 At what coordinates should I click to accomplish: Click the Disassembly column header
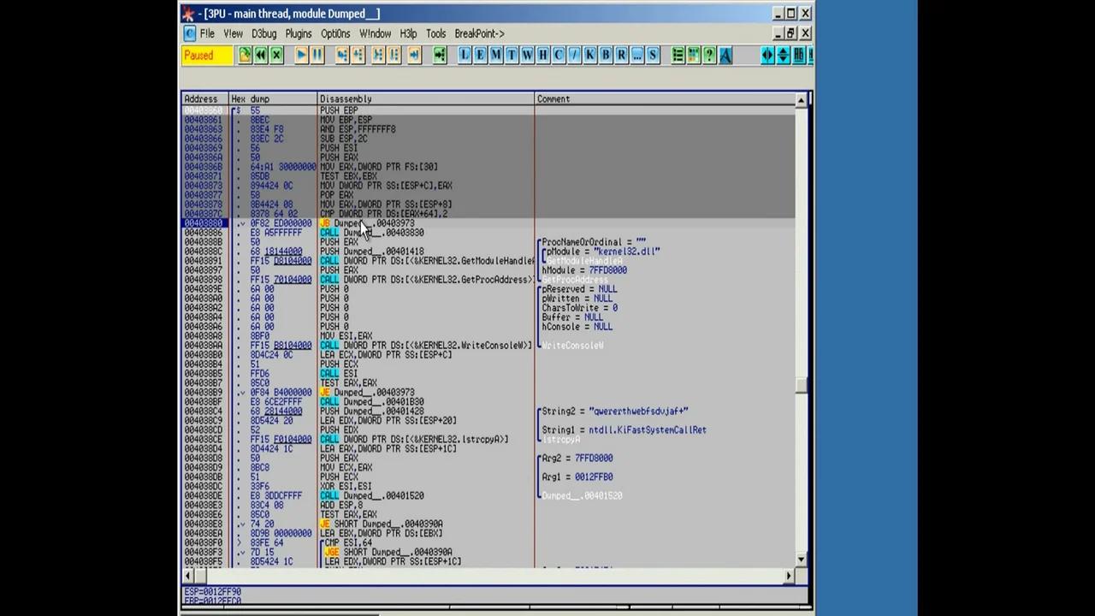(346, 98)
